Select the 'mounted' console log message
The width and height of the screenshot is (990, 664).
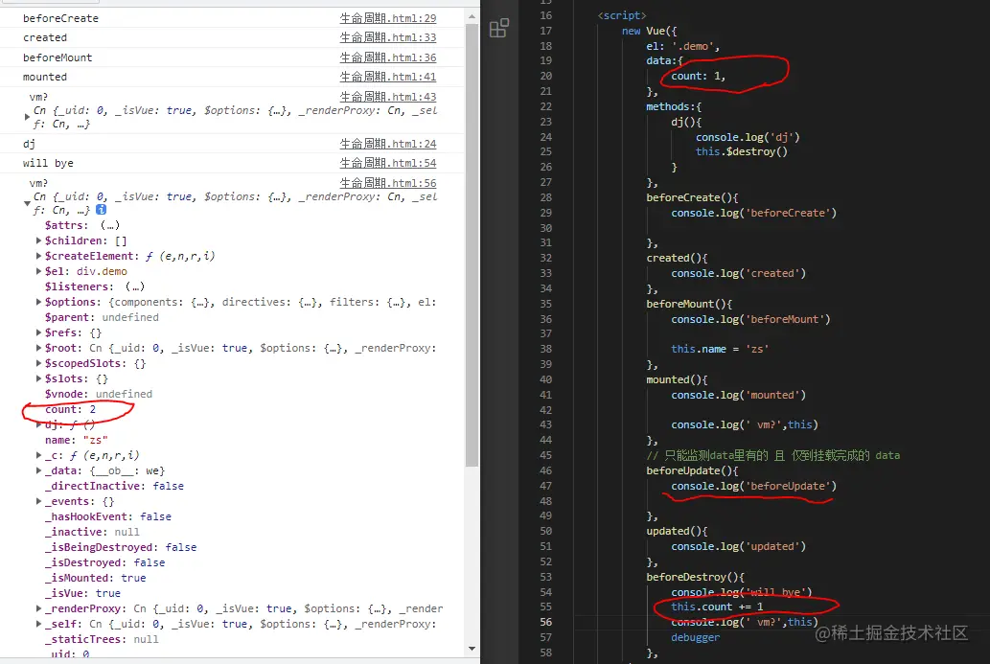(x=45, y=77)
